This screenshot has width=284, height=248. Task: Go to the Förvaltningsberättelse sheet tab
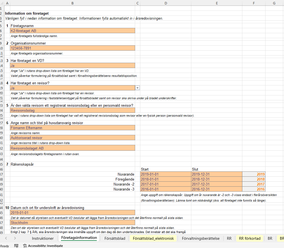(200, 238)
